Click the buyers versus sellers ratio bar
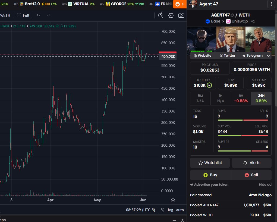The height and width of the screenshot is (222, 277). click(x=243, y=151)
